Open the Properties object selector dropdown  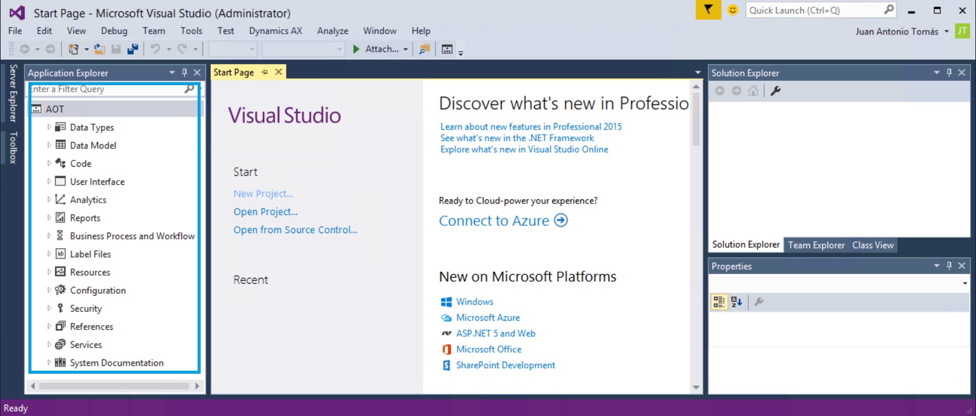tap(965, 283)
